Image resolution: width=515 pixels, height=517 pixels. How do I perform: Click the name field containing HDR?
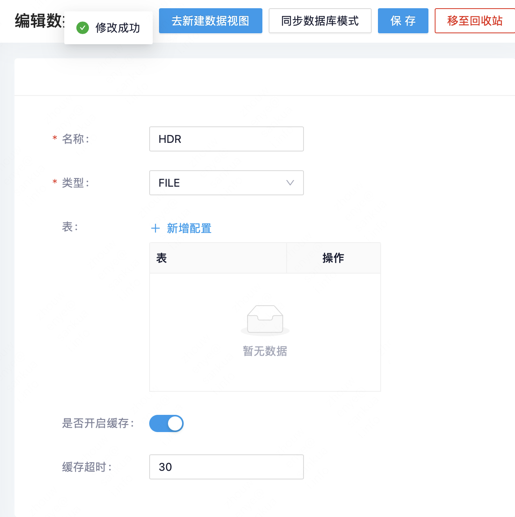[226, 139]
